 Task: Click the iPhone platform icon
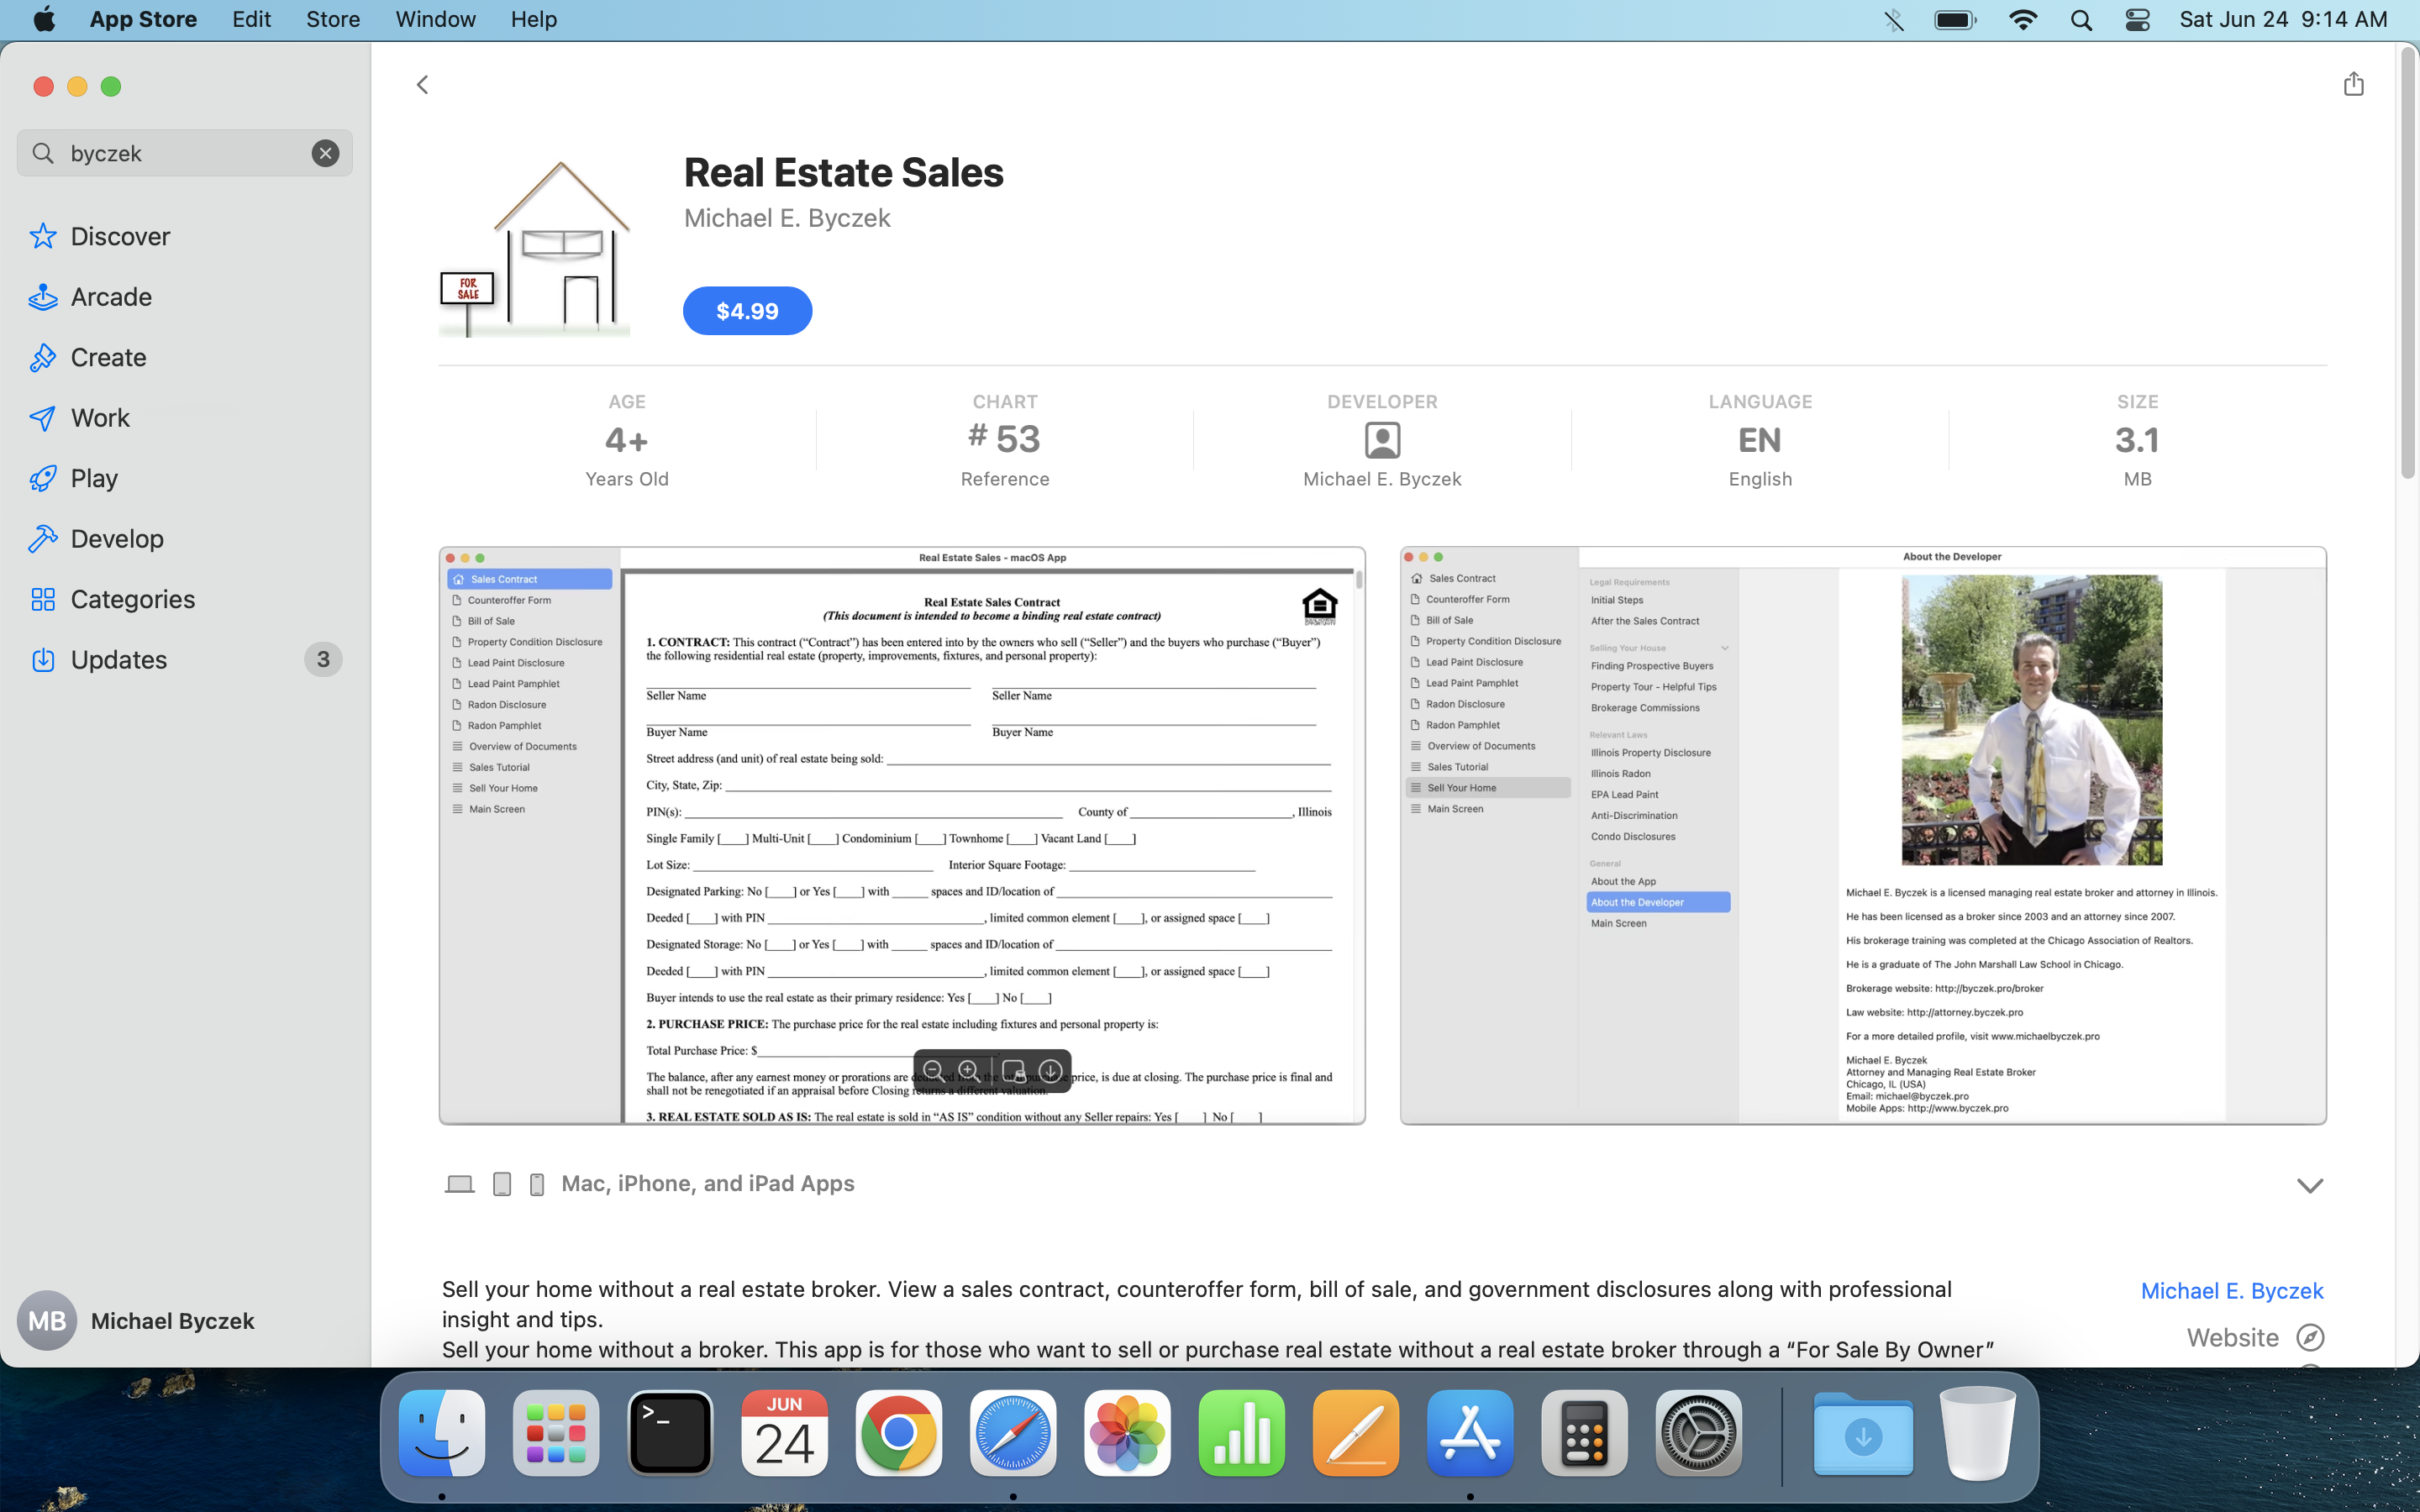[537, 1184]
